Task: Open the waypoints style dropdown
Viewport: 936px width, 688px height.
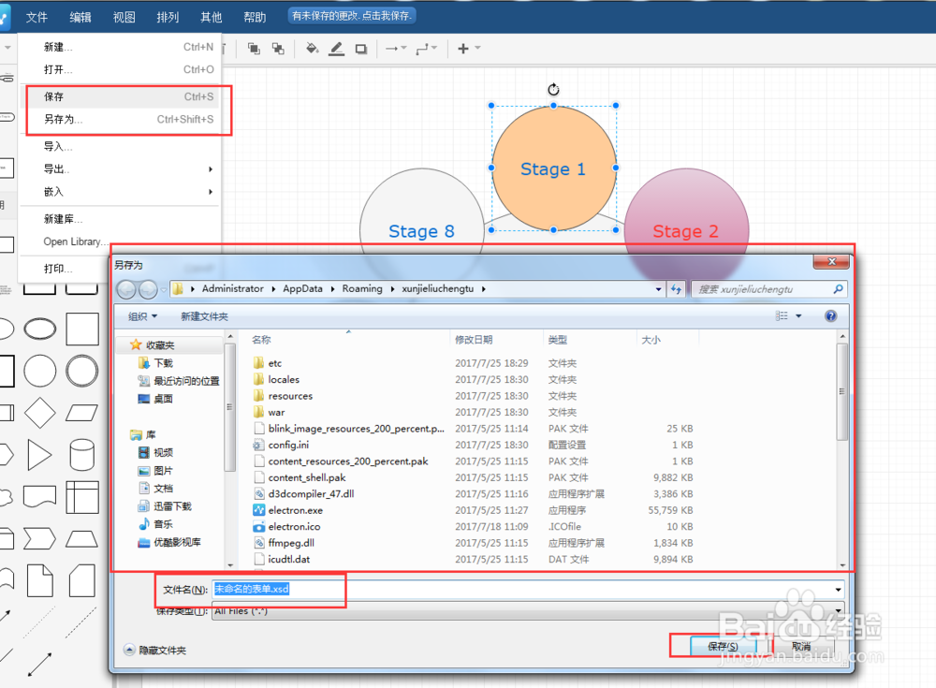Action: pos(427,49)
